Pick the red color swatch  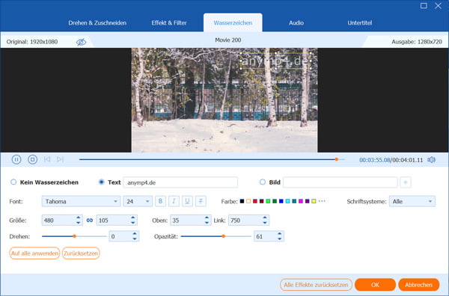pyautogui.click(x=255, y=201)
